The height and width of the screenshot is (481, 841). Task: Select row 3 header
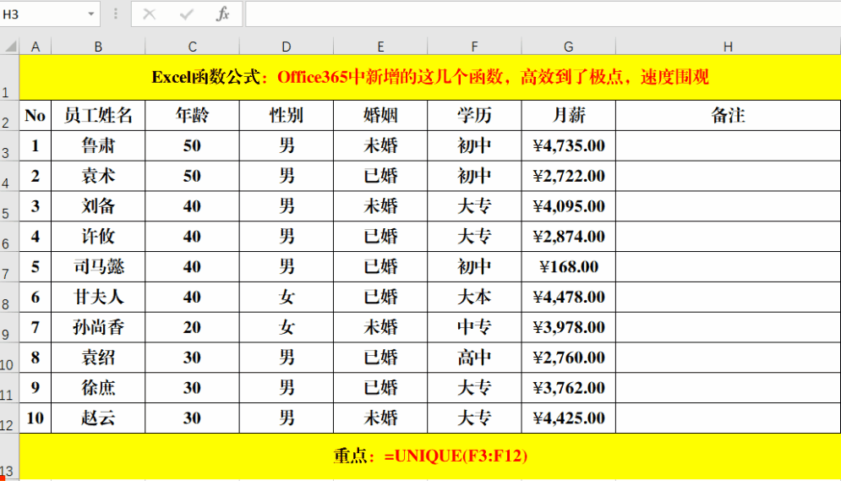point(9,145)
